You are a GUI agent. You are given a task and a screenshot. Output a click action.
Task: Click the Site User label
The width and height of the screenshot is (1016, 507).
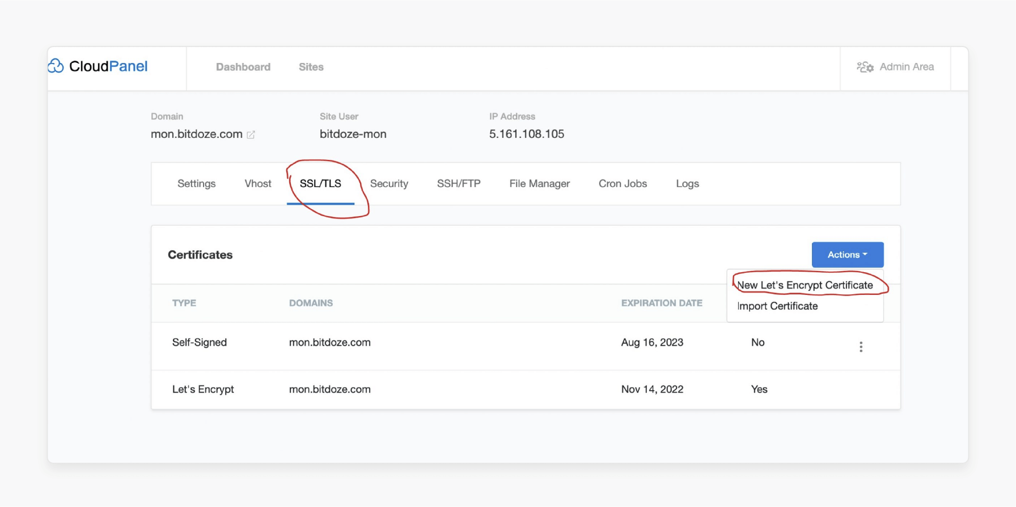pyautogui.click(x=339, y=116)
